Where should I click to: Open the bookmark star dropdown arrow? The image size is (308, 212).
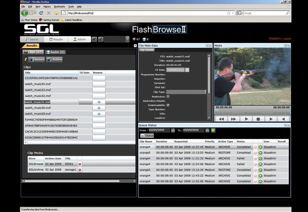(233, 13)
